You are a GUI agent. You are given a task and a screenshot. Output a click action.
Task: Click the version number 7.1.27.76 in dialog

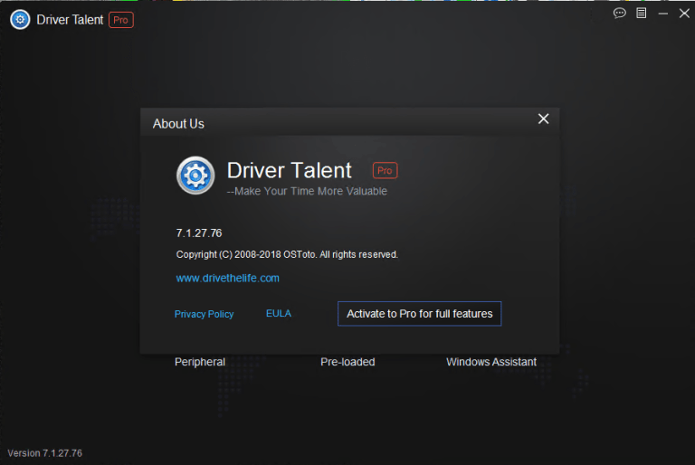199,233
